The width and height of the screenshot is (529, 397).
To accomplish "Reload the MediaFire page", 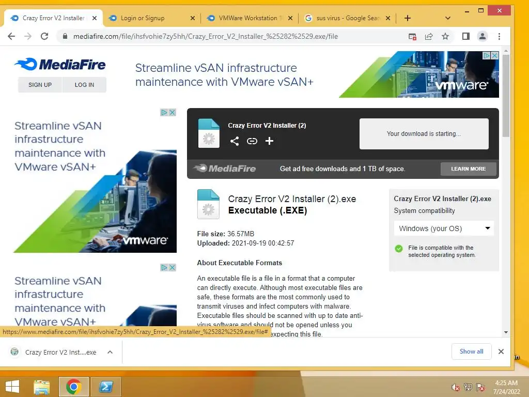I will [44, 36].
